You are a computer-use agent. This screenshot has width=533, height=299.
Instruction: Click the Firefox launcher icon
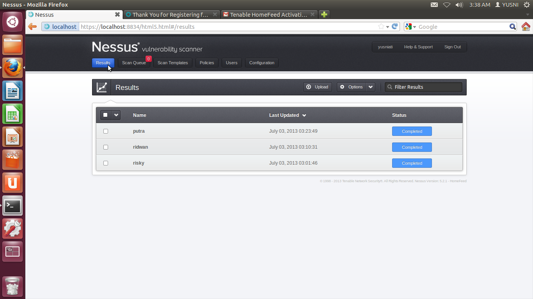(x=12, y=68)
